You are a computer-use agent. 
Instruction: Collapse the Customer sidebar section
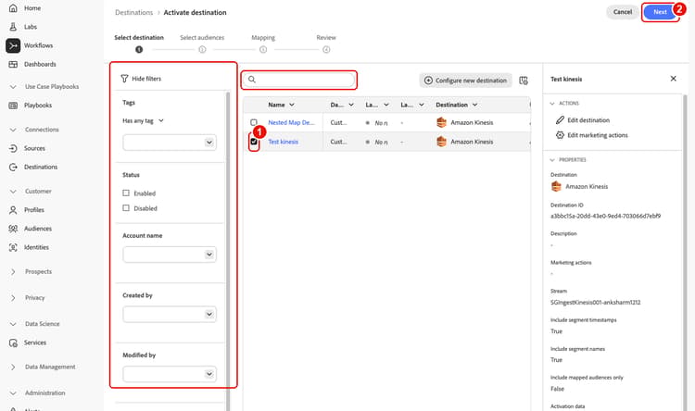coord(13,192)
